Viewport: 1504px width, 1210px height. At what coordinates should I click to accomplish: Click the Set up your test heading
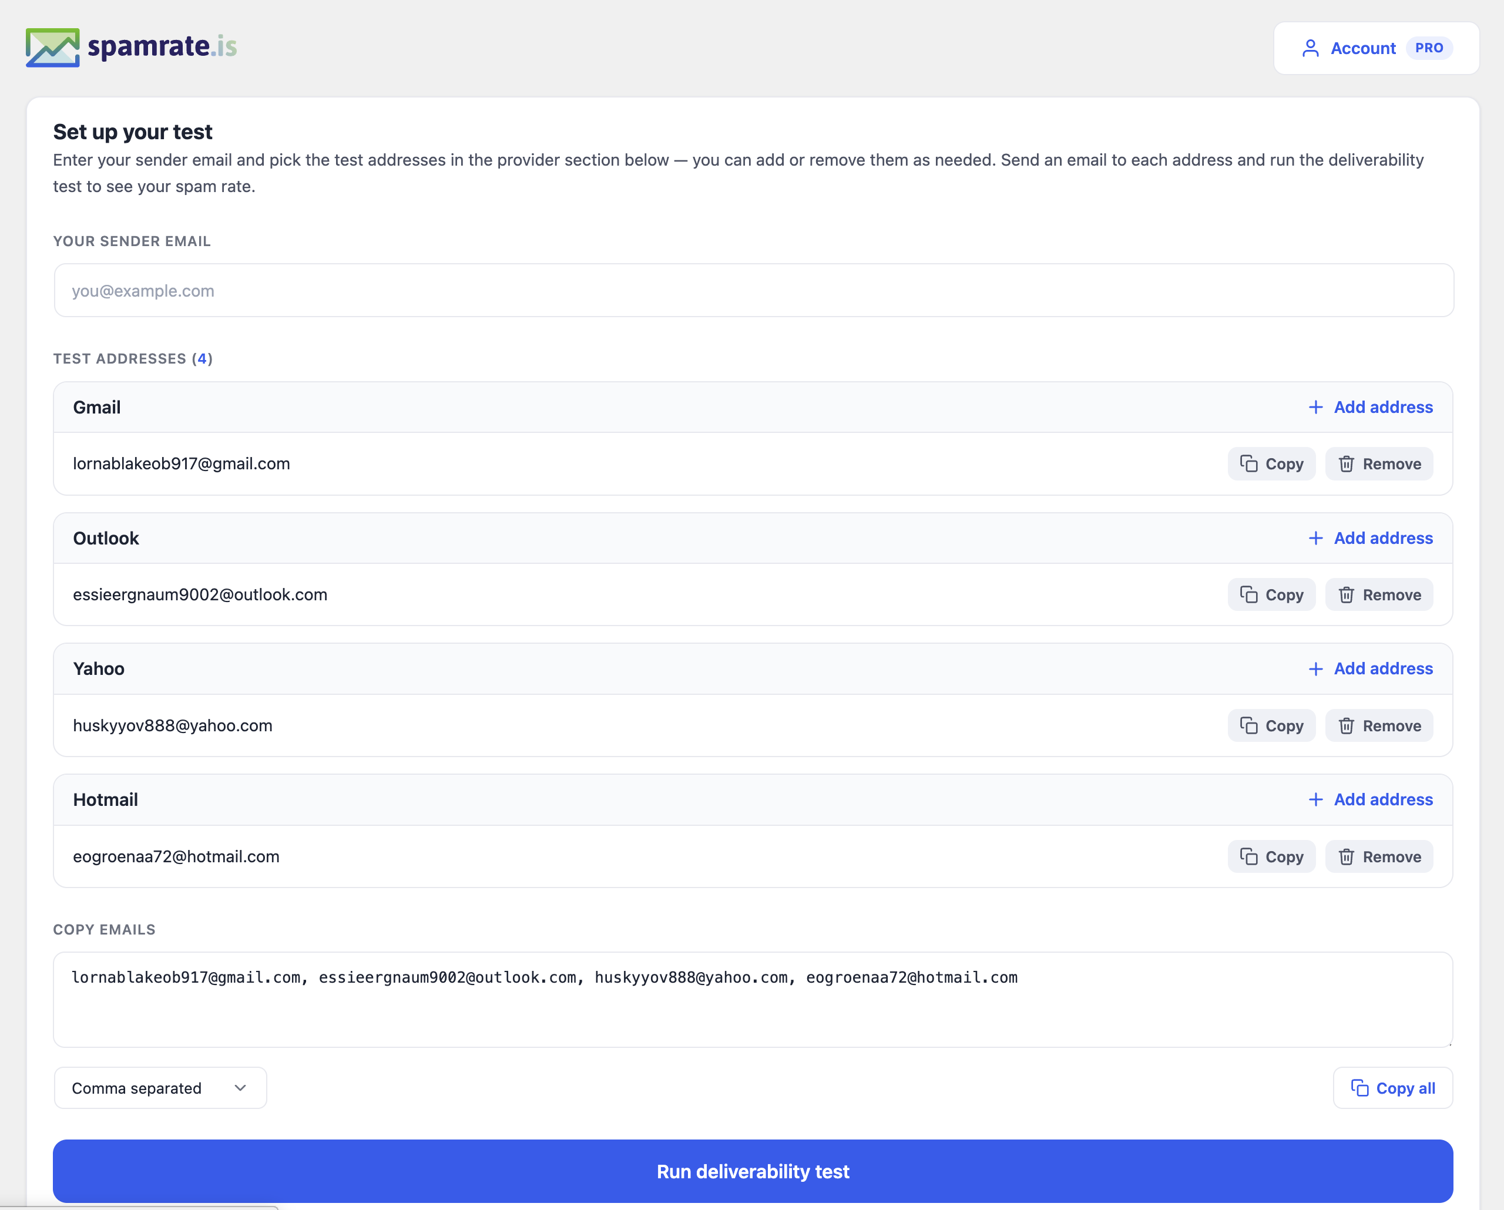point(133,132)
